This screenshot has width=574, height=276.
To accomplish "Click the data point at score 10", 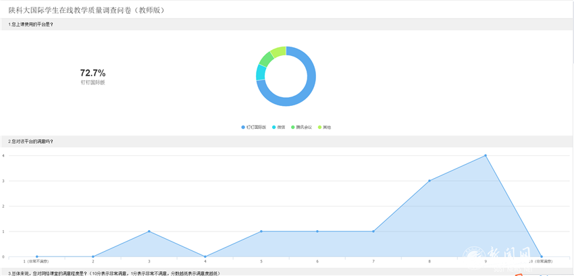I will click(541, 256).
